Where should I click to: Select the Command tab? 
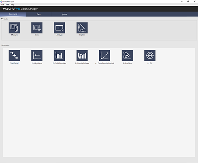click(x=13, y=14)
